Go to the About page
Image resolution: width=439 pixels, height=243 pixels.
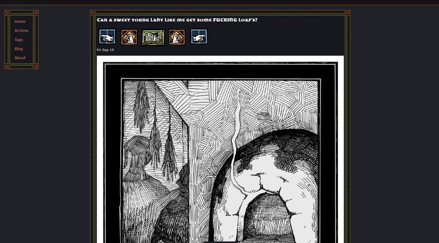point(20,58)
